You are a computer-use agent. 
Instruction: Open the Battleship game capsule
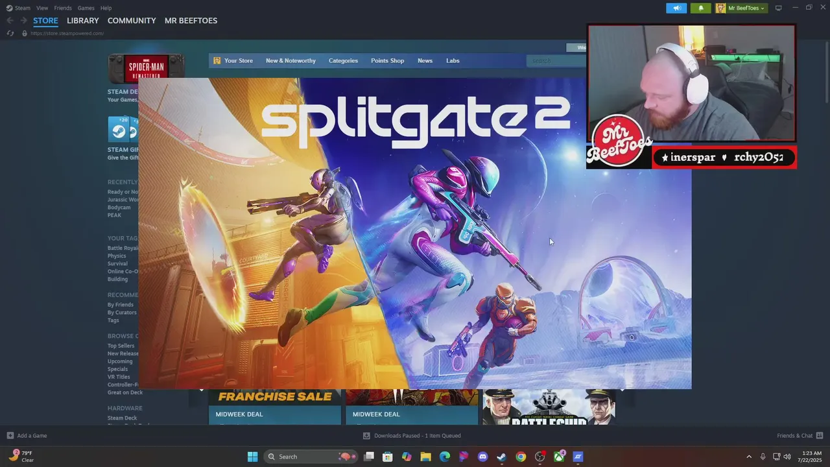pos(549,407)
